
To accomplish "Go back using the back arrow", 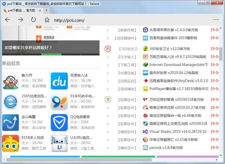I will tap(7, 20).
